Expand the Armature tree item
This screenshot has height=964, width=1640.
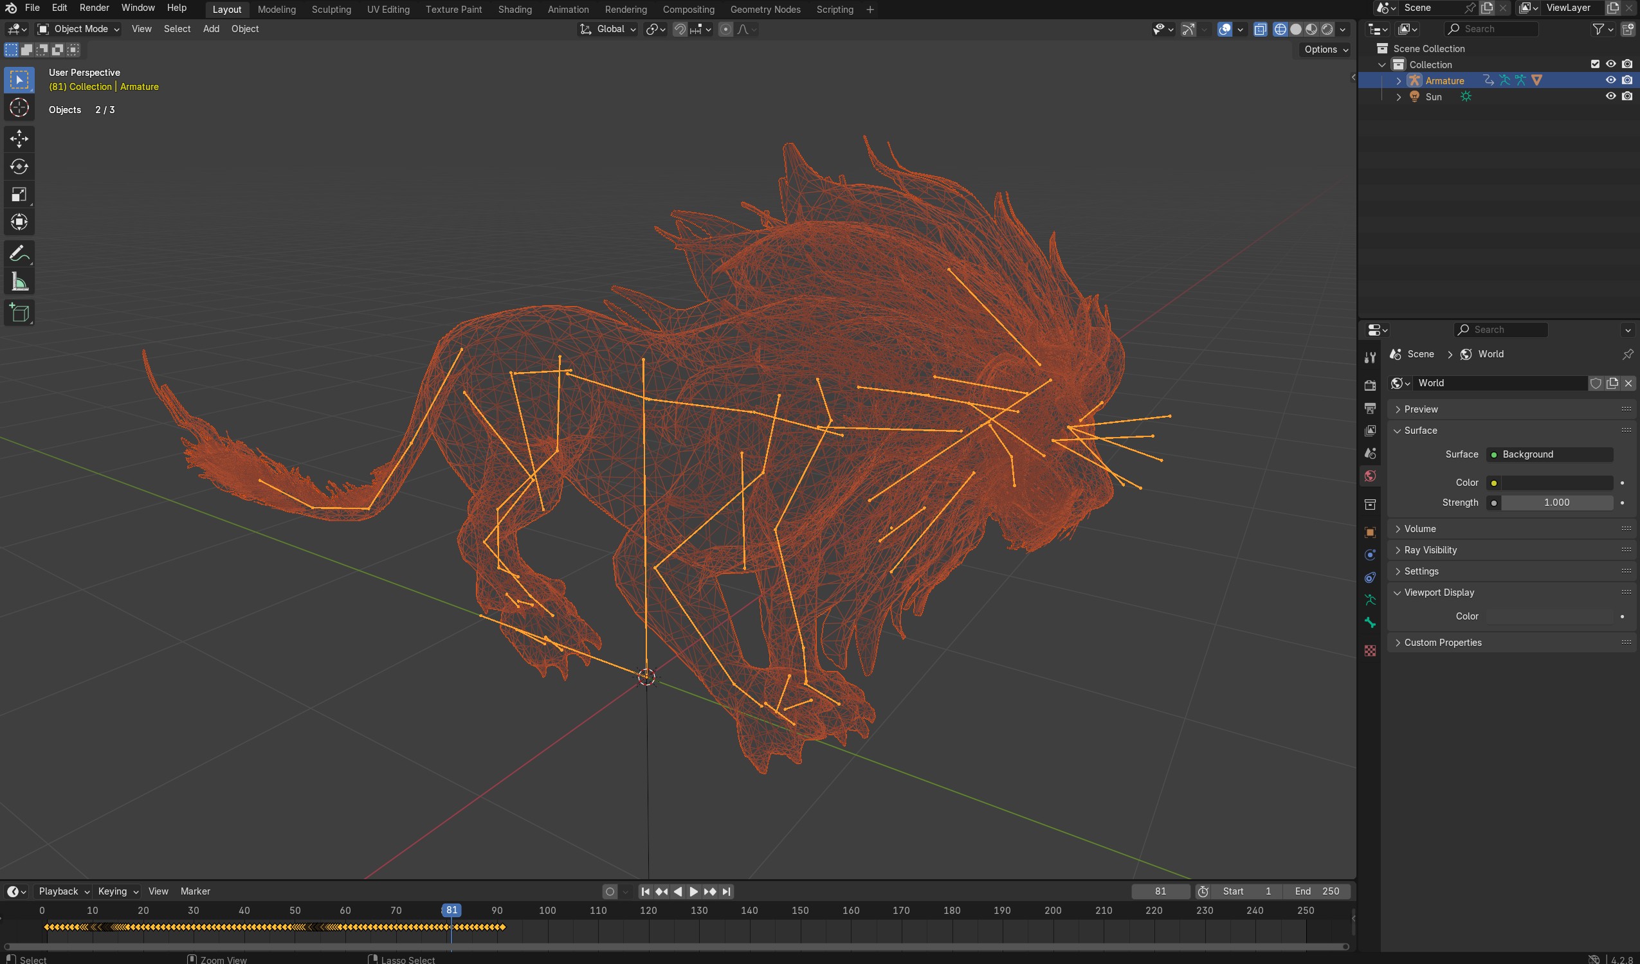click(1398, 81)
